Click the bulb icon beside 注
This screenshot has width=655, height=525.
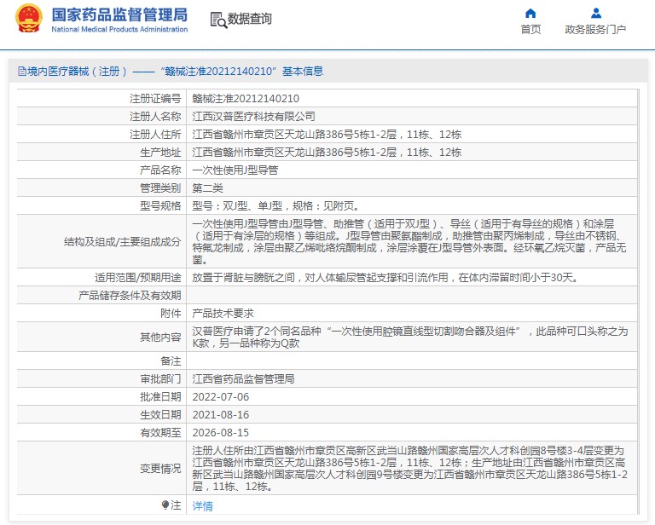pos(165,505)
